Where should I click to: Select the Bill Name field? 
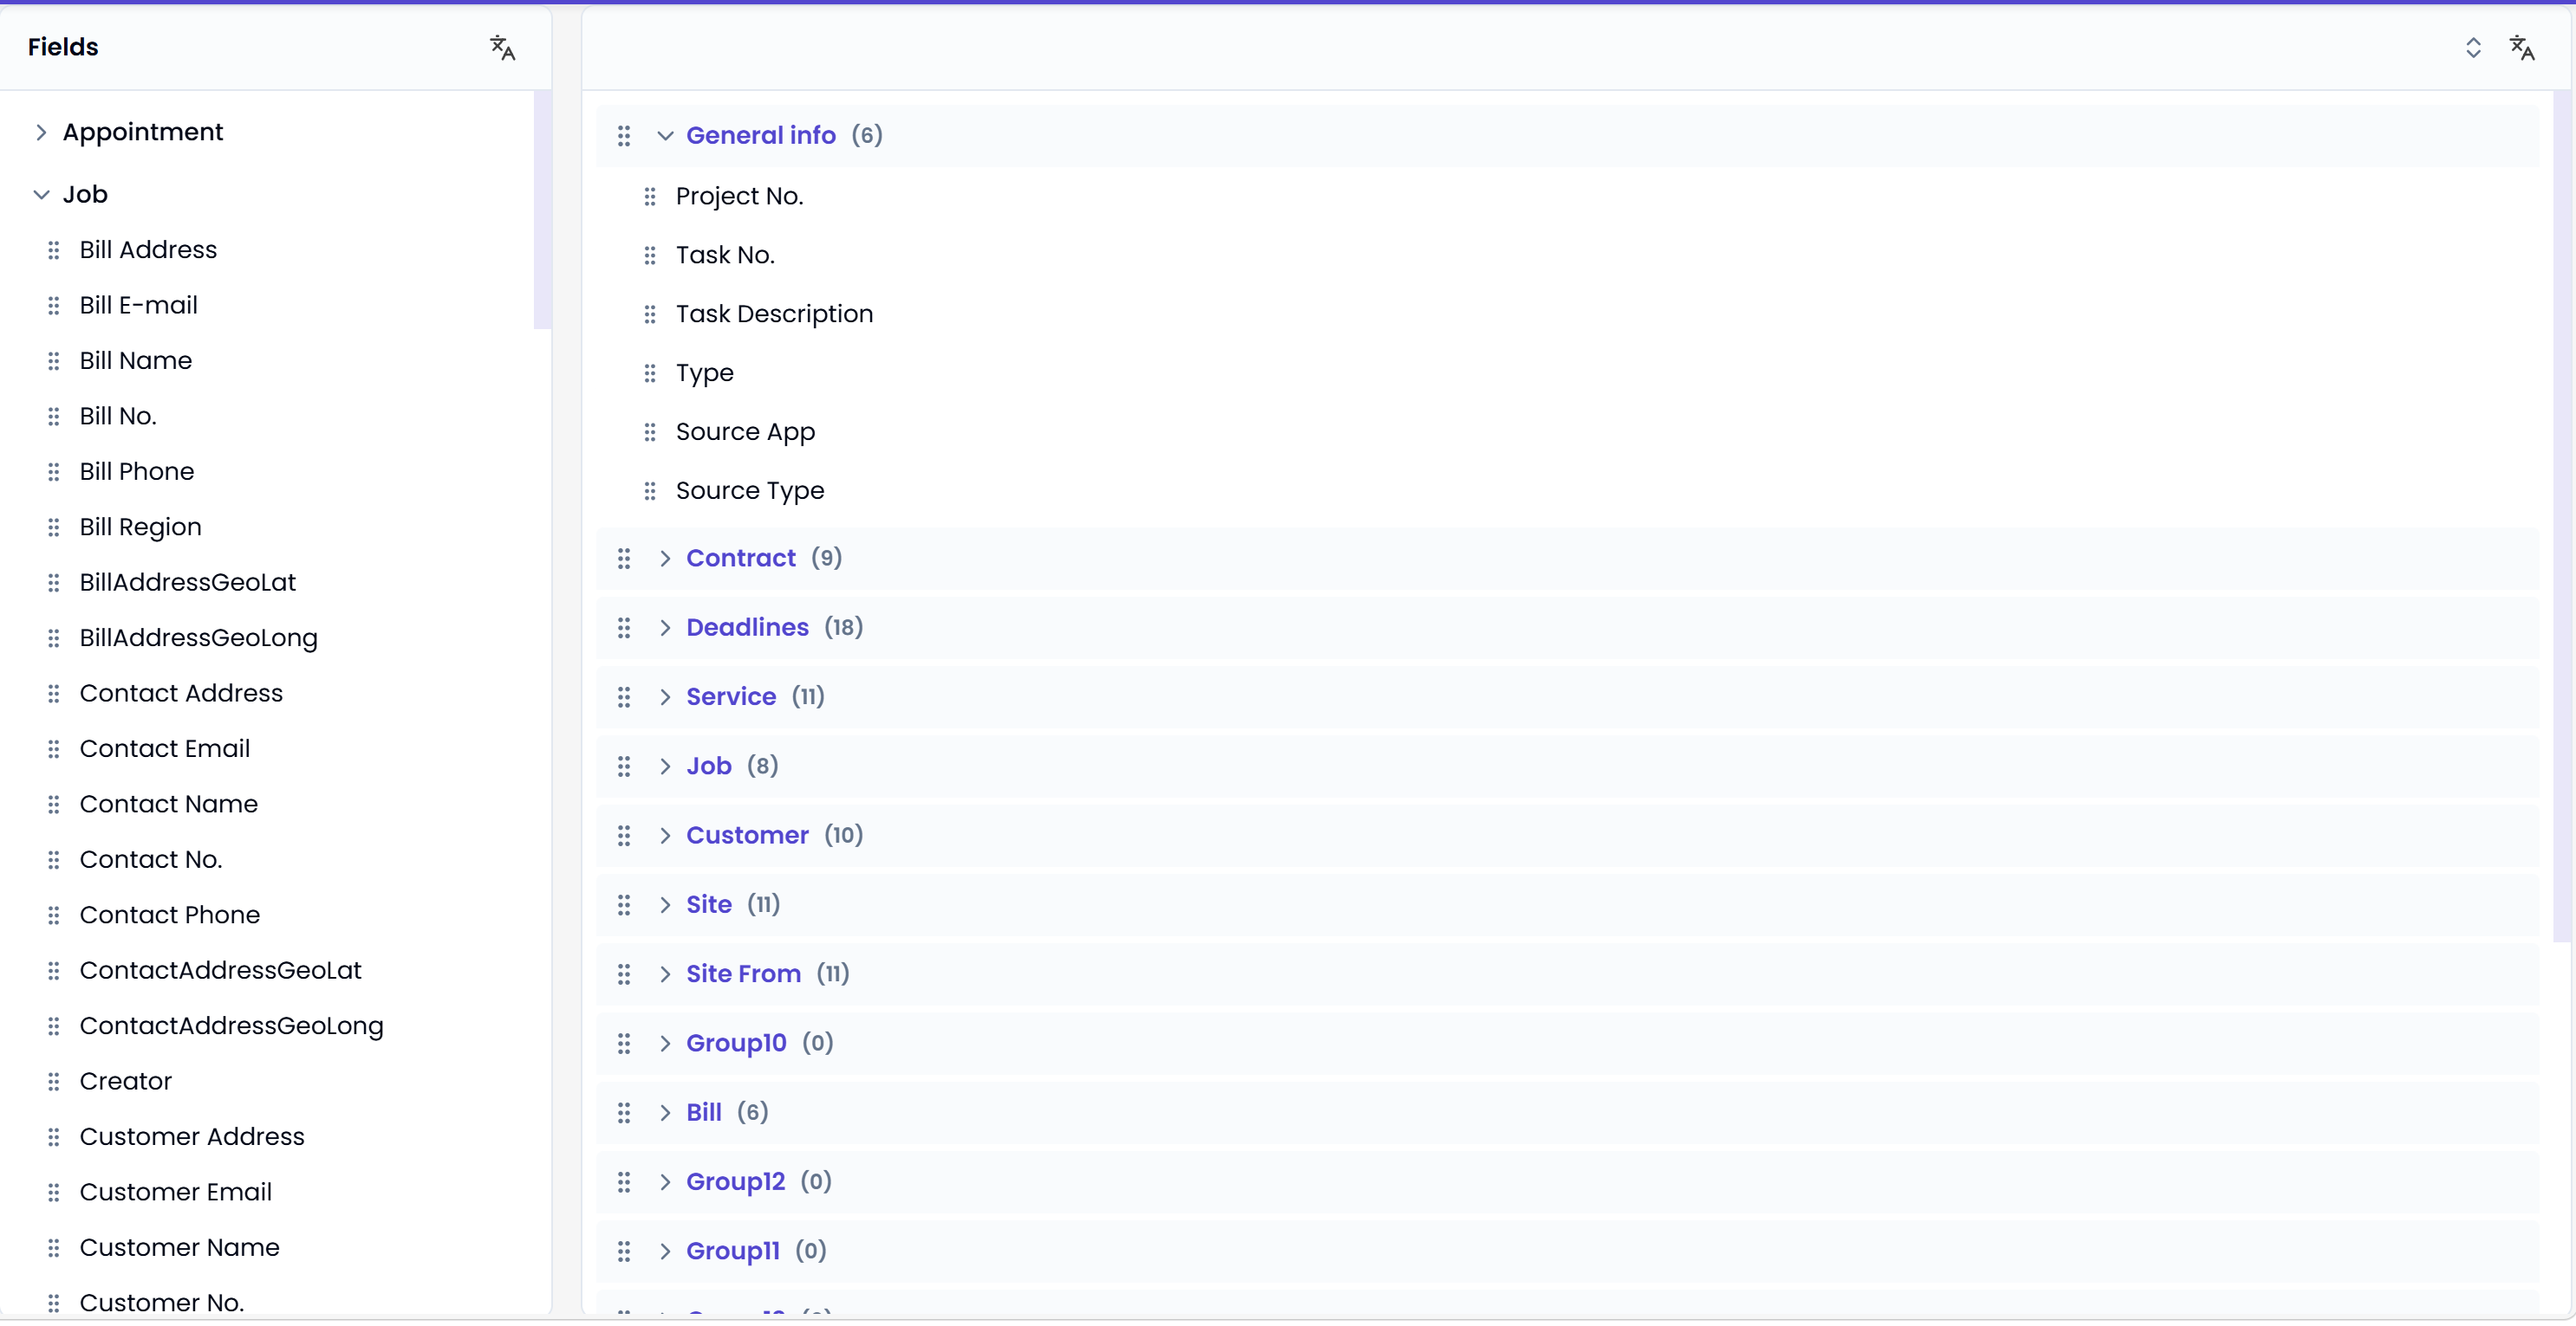136,360
